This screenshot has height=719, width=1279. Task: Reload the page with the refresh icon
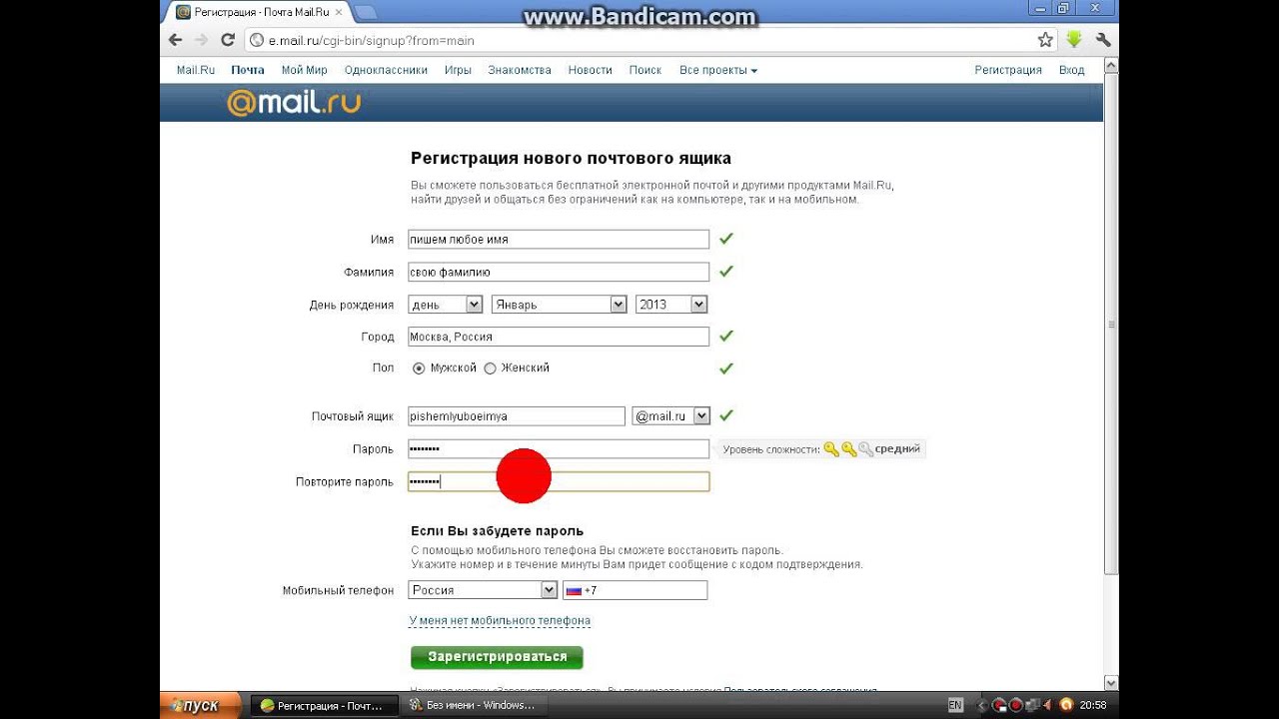point(228,40)
